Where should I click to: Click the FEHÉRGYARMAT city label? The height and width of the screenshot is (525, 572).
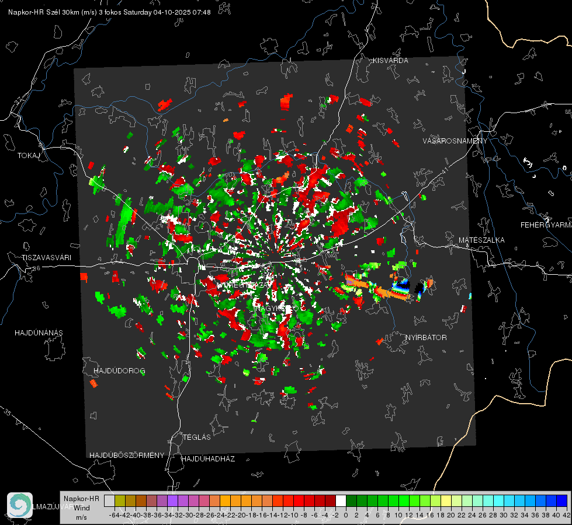point(546,225)
